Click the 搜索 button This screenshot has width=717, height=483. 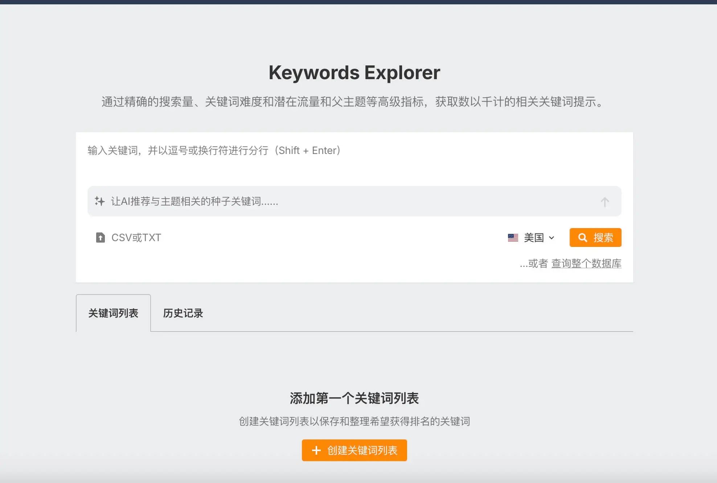(x=595, y=238)
